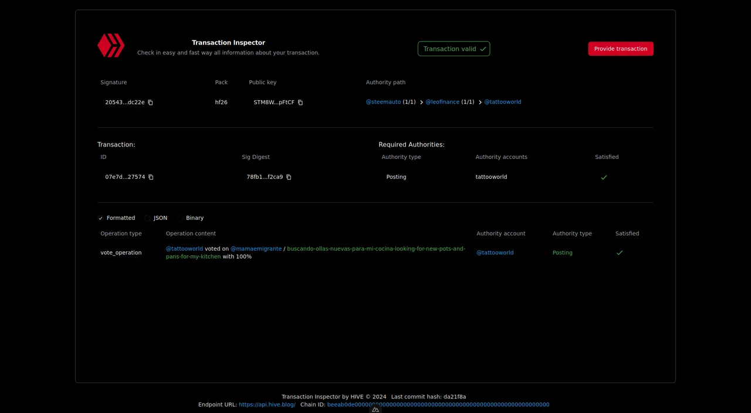751x413 pixels.
Task: Open @tattooworld voter link in operation content
Action: coord(184,249)
